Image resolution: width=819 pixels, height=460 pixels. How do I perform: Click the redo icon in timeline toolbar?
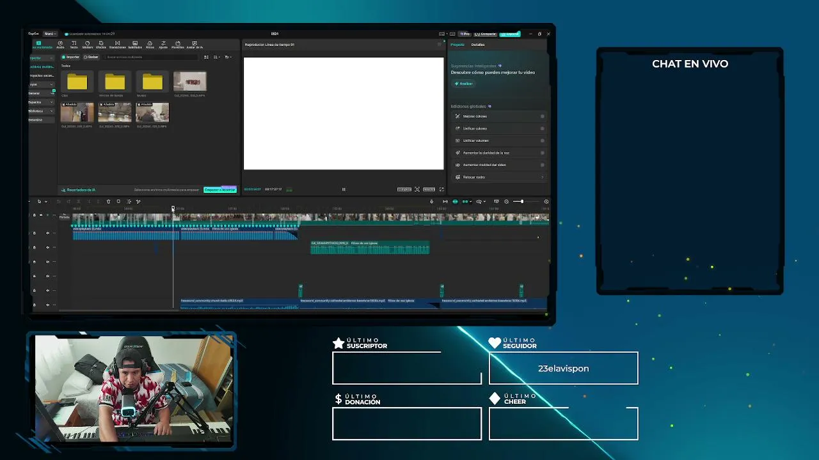(x=68, y=201)
